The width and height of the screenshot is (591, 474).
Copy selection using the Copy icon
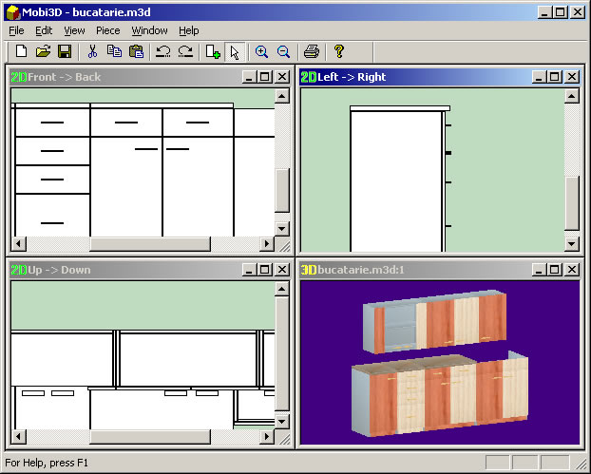[x=114, y=51]
